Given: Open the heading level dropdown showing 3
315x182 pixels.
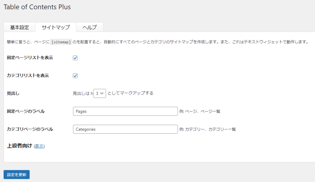Looking at the screenshot, I should pos(100,93).
